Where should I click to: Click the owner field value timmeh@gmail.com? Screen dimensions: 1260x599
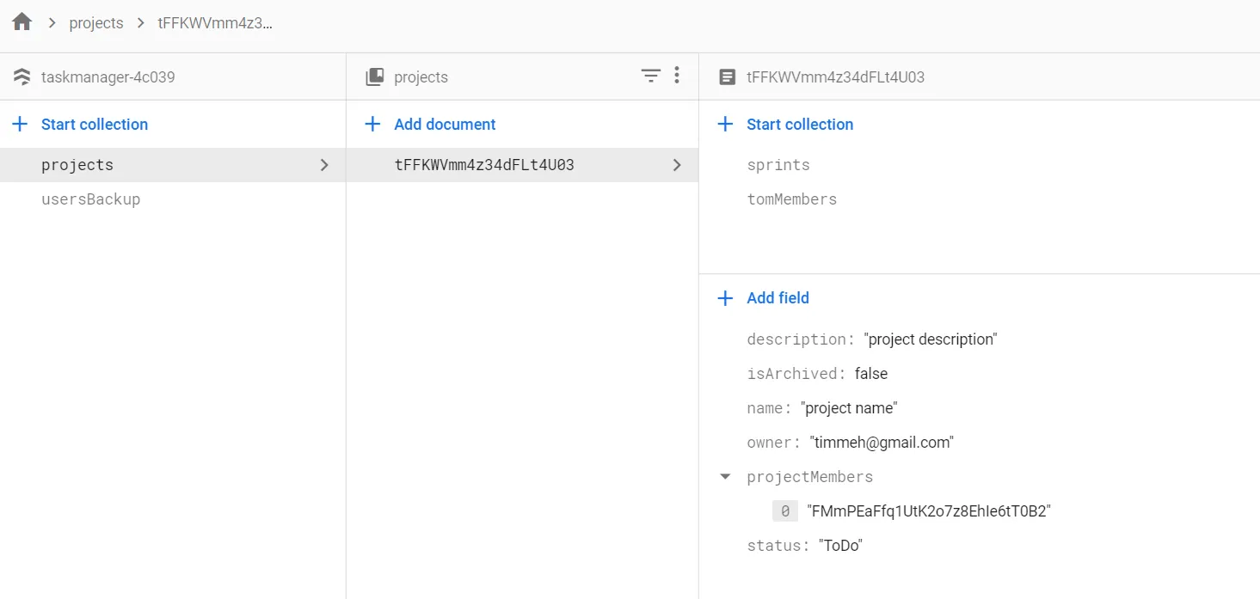(882, 443)
